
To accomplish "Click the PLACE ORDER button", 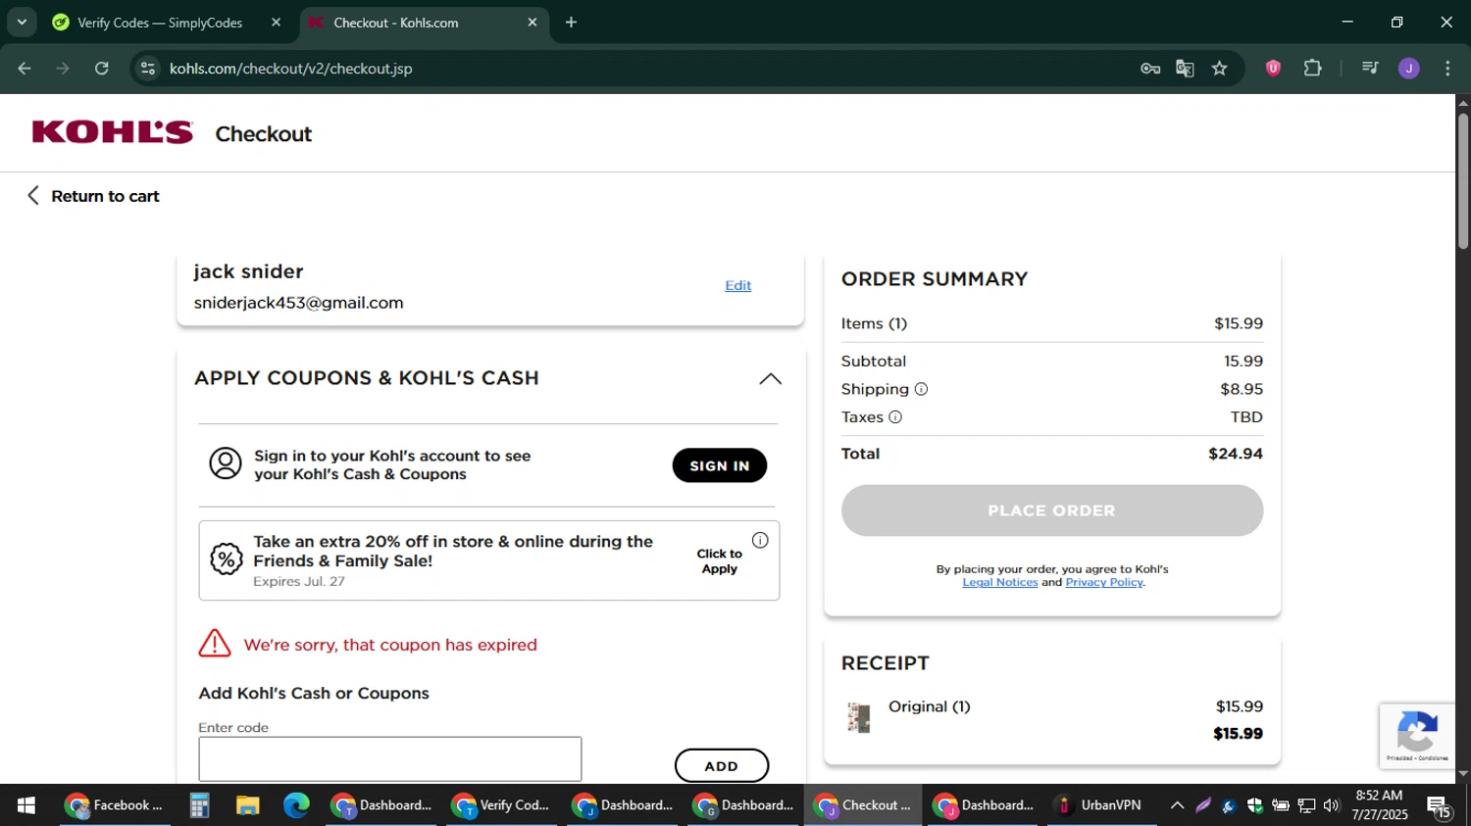I will pos(1051,510).
